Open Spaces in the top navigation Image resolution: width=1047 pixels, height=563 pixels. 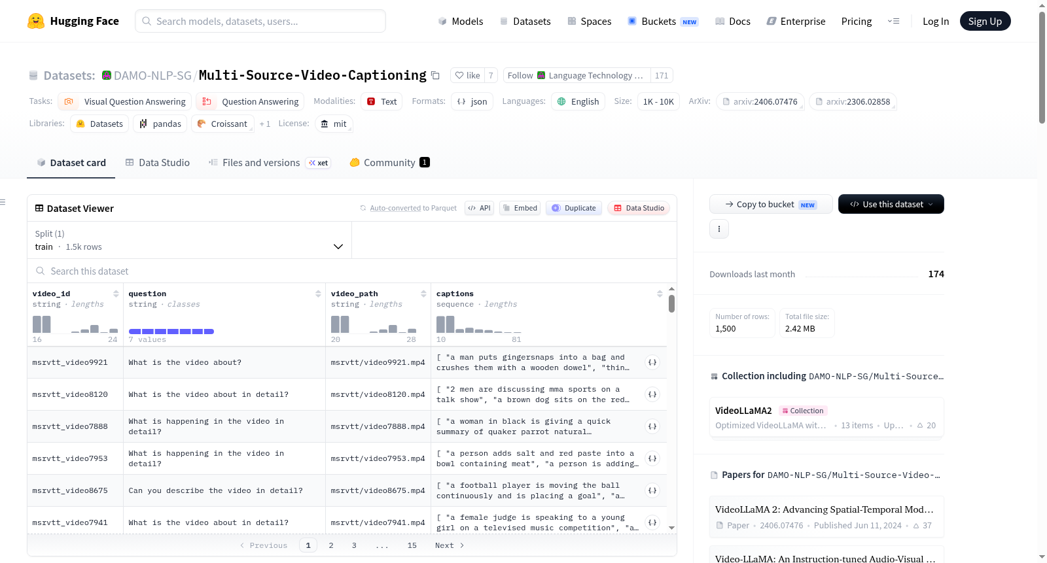coord(589,21)
